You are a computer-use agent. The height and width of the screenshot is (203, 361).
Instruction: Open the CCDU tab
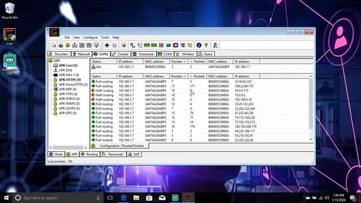(165, 54)
